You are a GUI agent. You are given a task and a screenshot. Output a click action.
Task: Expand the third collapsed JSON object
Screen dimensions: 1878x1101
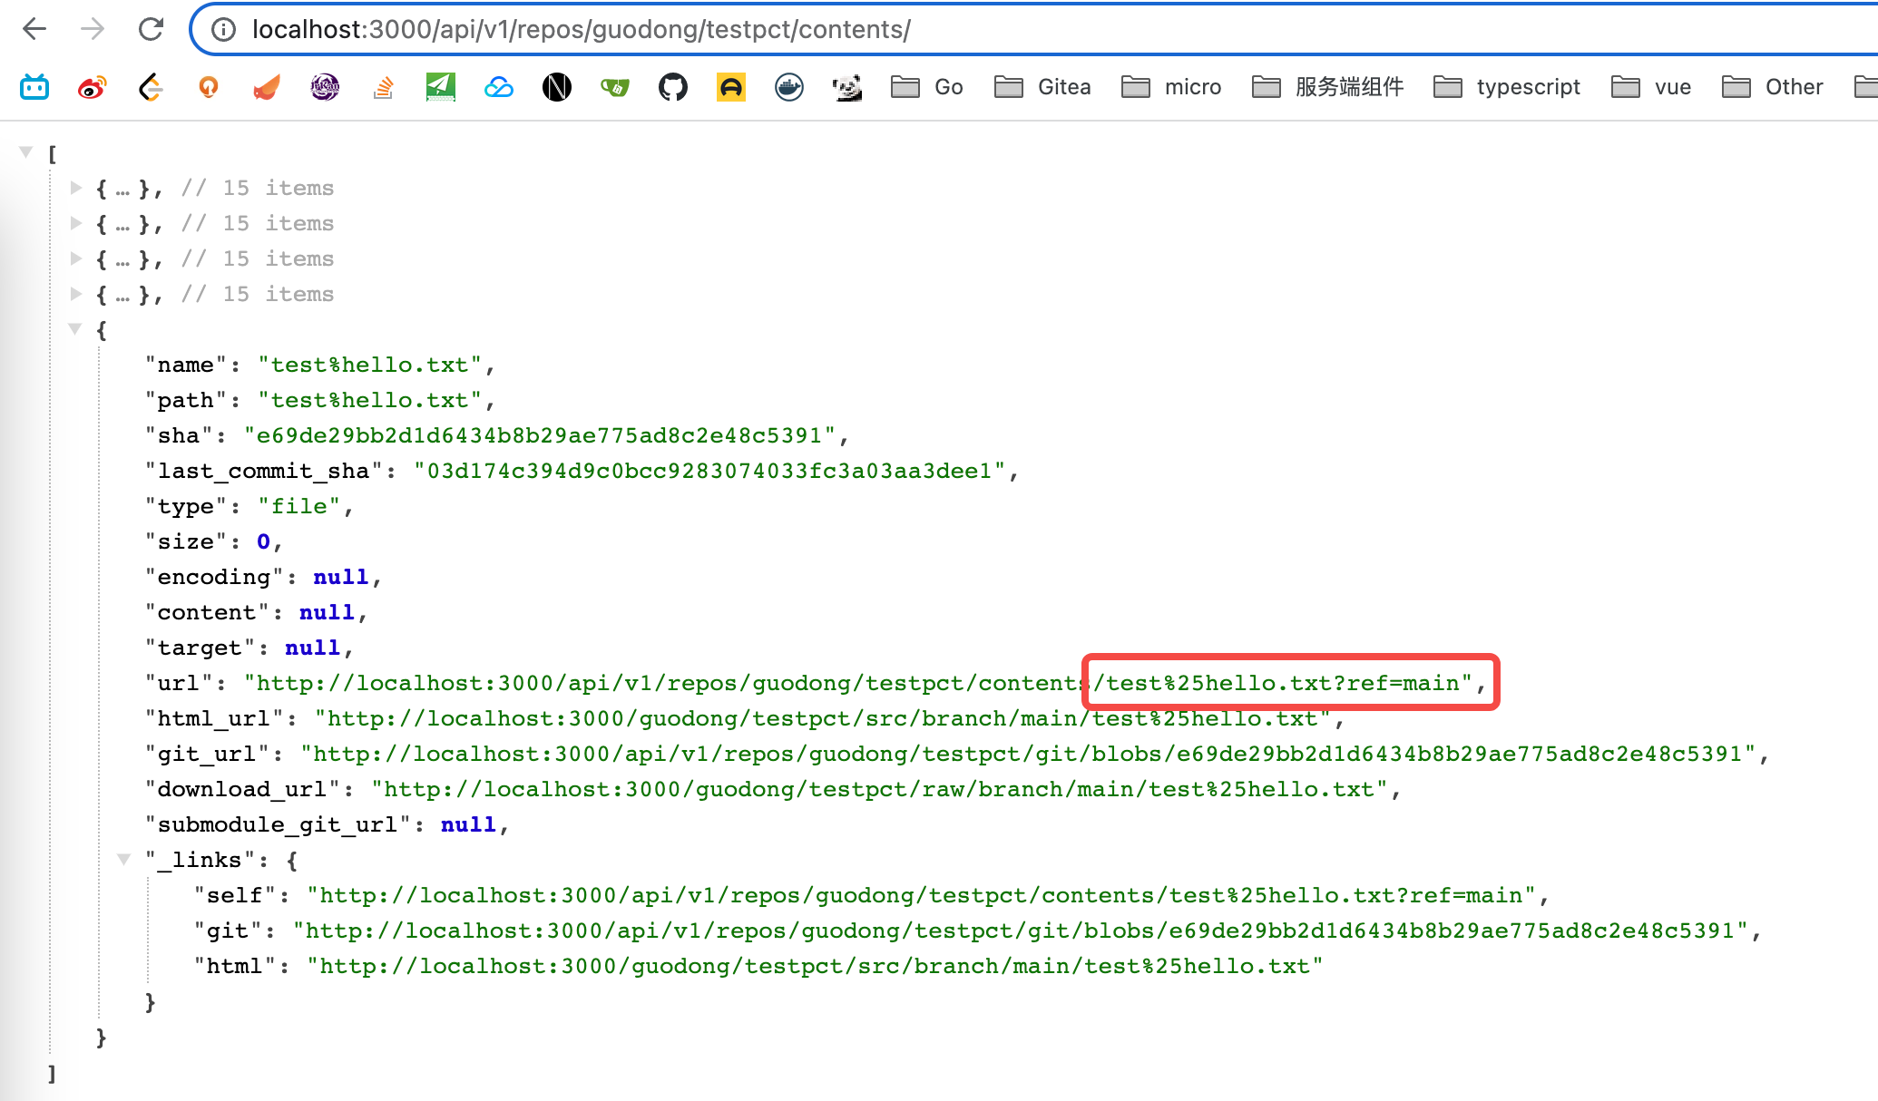76,258
